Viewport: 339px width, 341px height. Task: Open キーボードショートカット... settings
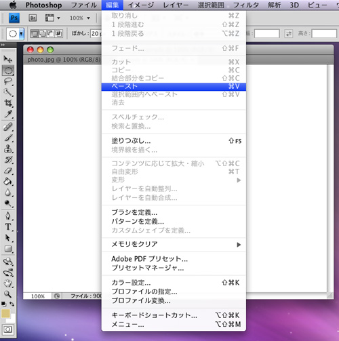pos(174,315)
